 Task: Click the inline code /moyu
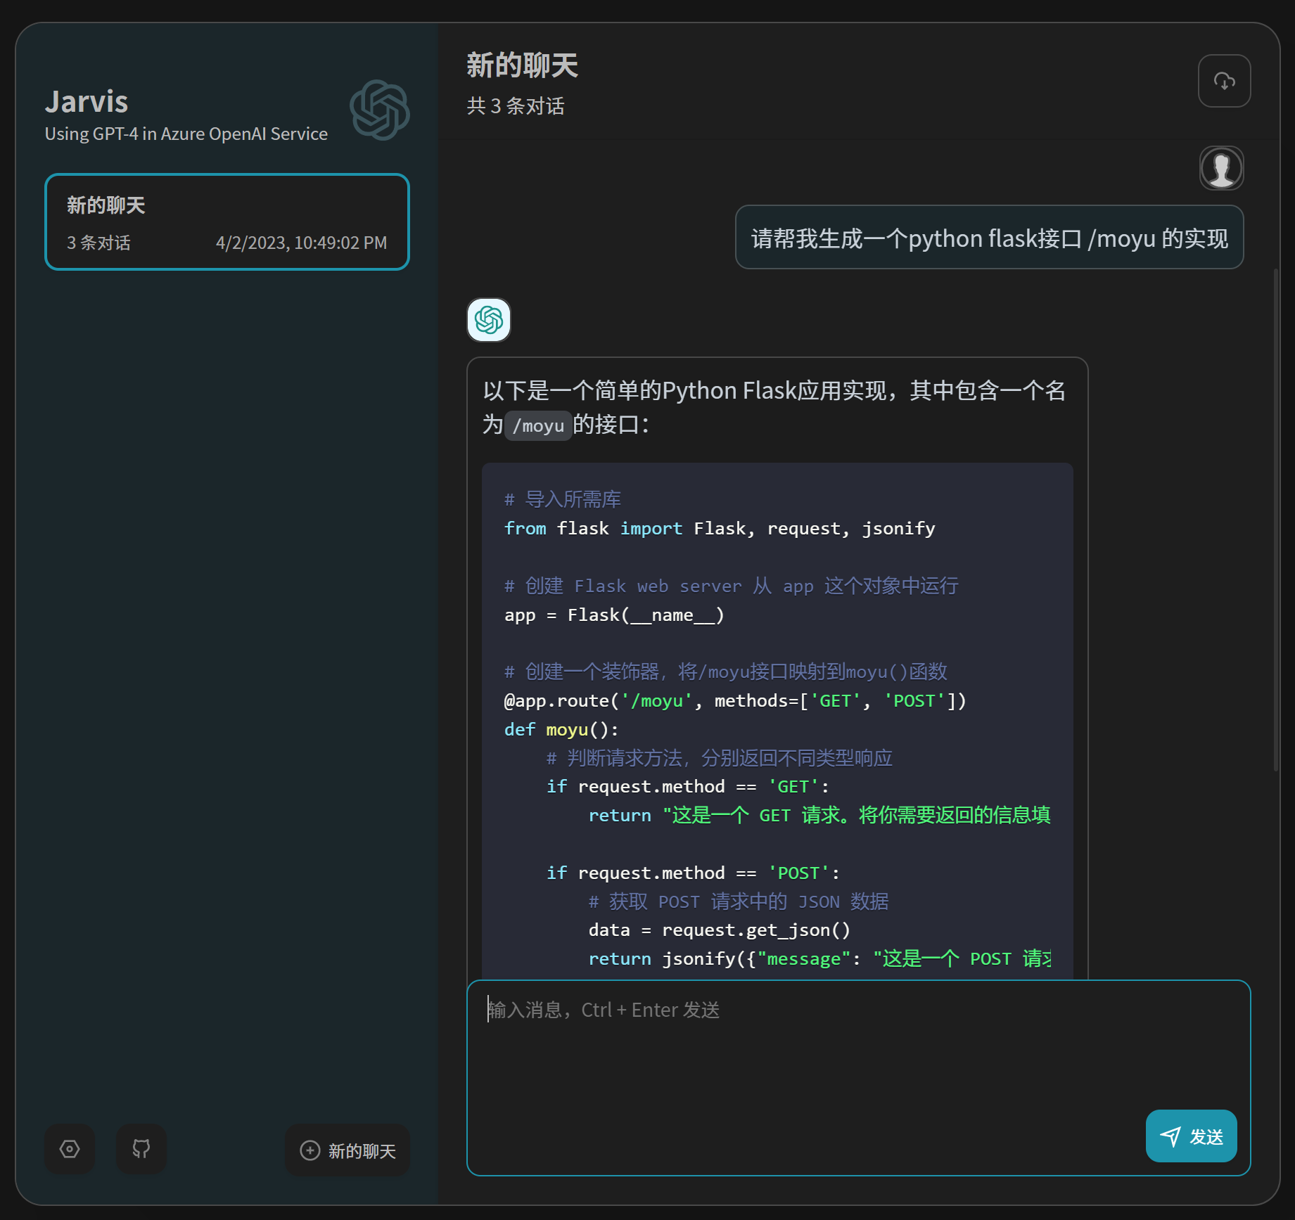tap(538, 425)
